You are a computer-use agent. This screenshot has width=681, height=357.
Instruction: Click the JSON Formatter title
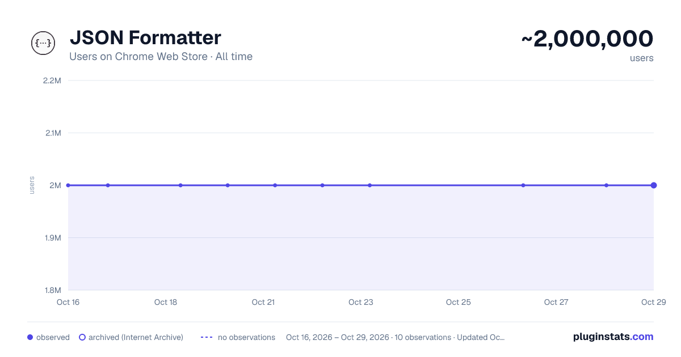(x=145, y=38)
